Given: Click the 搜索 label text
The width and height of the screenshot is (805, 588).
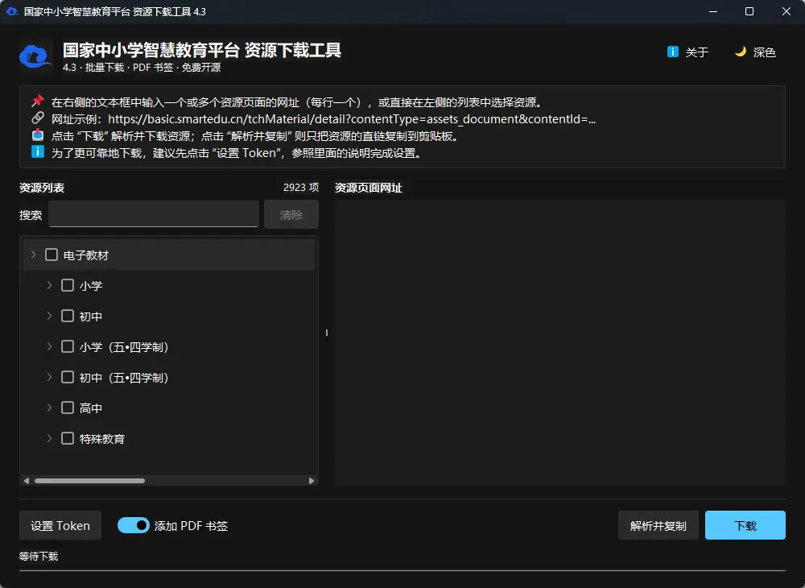Looking at the screenshot, I should (x=31, y=215).
